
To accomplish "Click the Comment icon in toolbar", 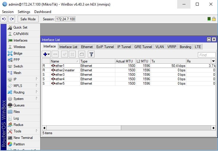I will [x=82, y=54].
